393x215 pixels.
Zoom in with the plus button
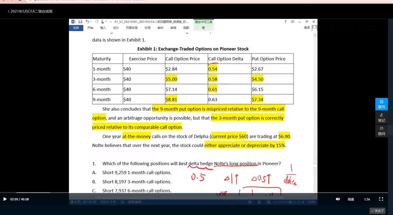tap(303, 202)
